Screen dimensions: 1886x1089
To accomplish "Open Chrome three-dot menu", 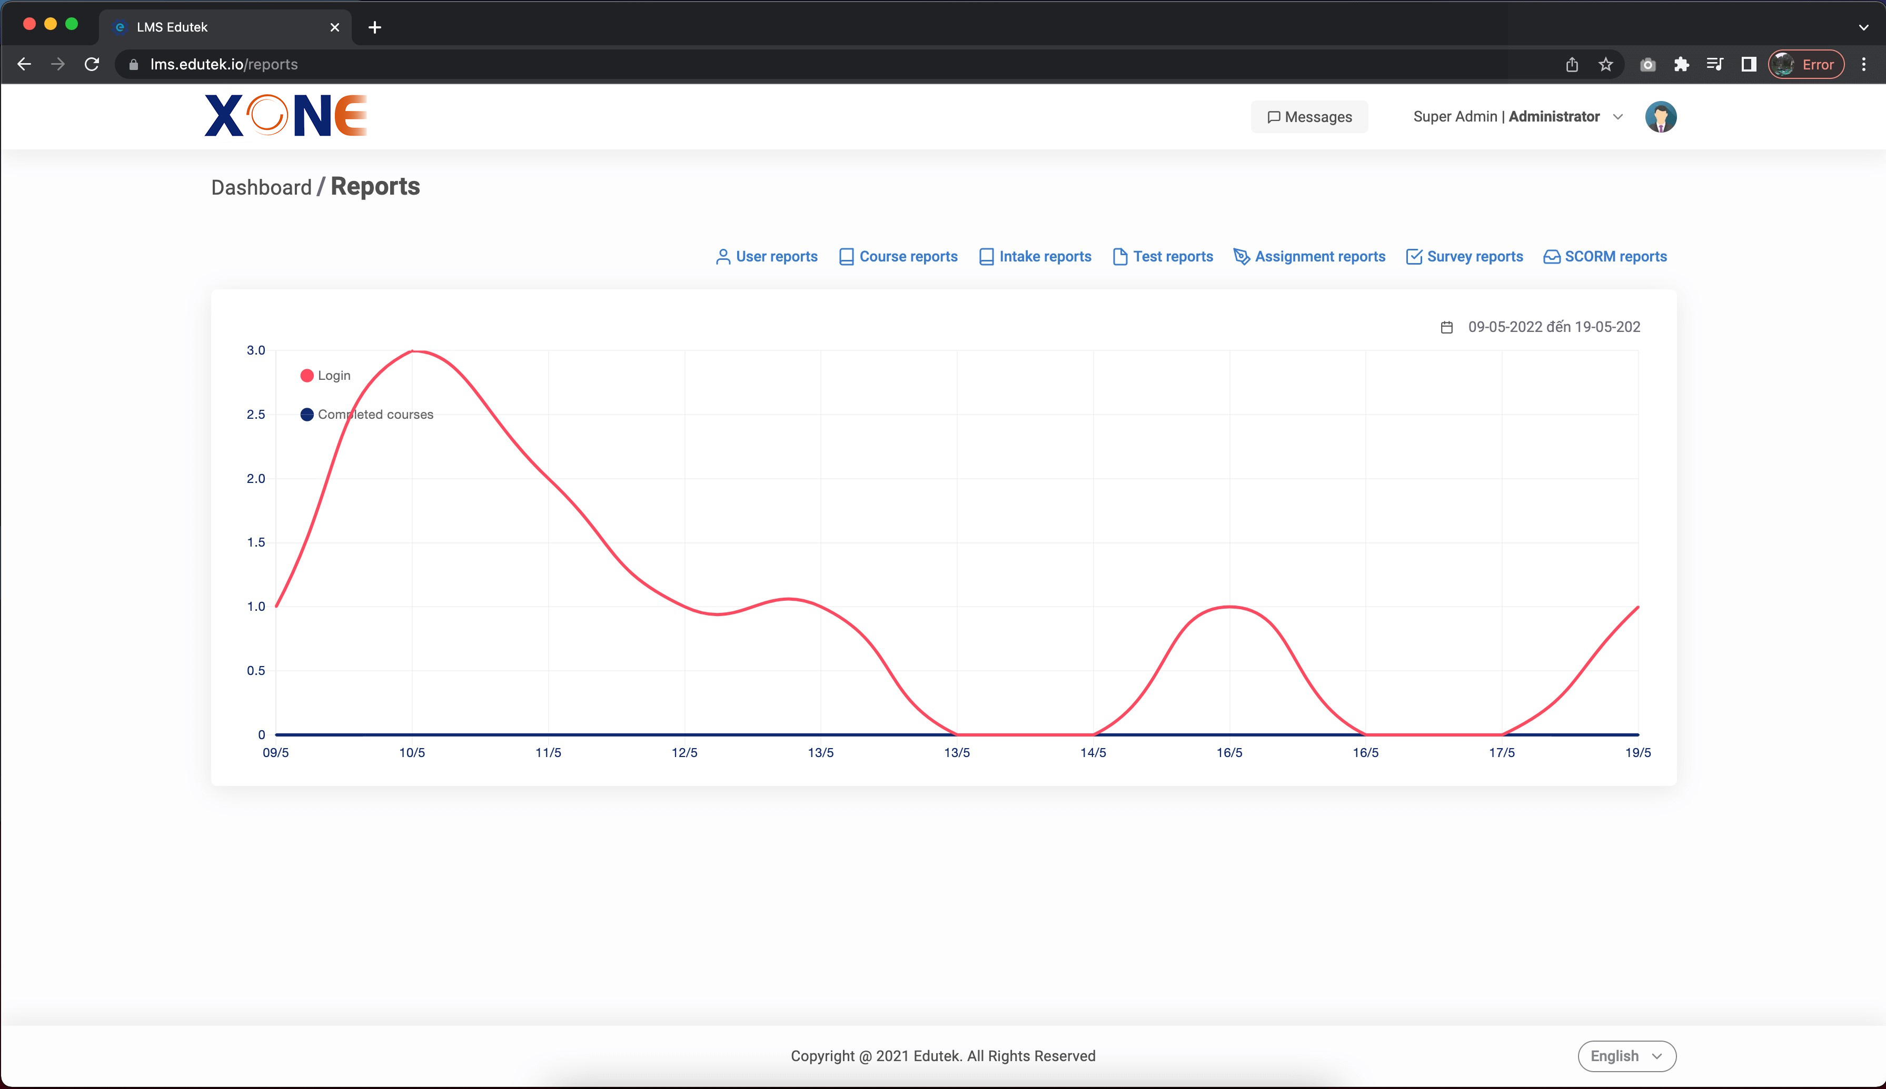I will [x=1863, y=64].
